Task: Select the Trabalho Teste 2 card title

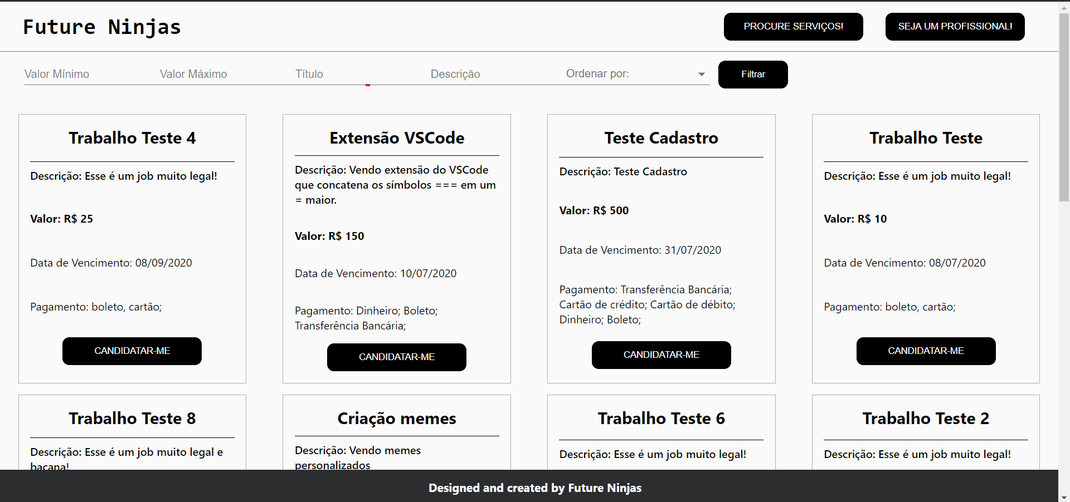Action: point(926,419)
